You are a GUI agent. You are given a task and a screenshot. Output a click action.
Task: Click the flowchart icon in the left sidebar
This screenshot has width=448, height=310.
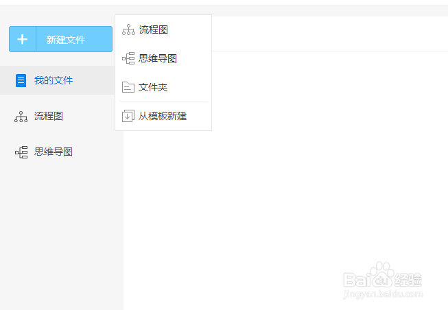pyautogui.click(x=21, y=117)
